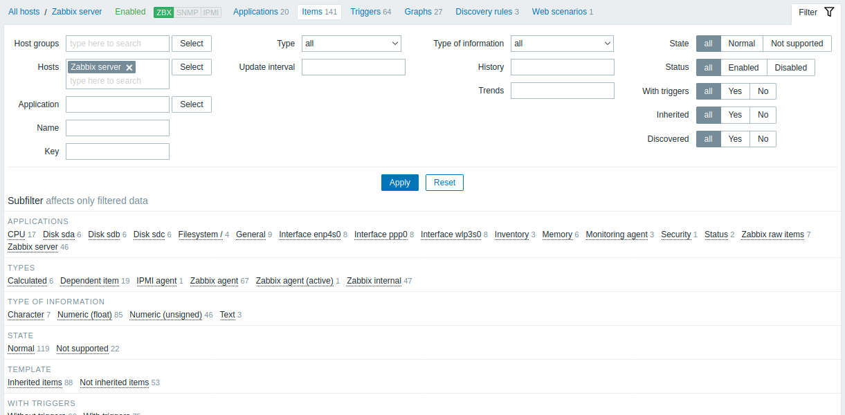Open the Type of information dropdown
This screenshot has width=845, height=415.
tap(562, 44)
